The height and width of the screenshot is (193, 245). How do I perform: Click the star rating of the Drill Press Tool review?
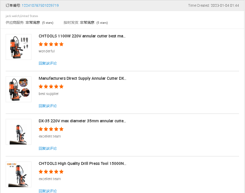click(51, 172)
